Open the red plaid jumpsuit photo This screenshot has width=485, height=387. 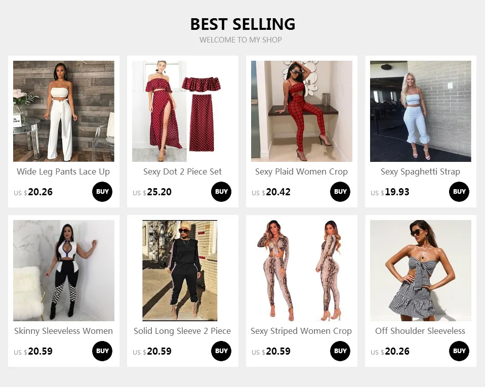pyautogui.click(x=302, y=111)
